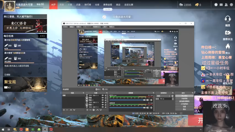Image resolution: width=235 pixels, height=132 pixels.
Task: Toggle visibility of the 图像 source
Action: (103, 98)
